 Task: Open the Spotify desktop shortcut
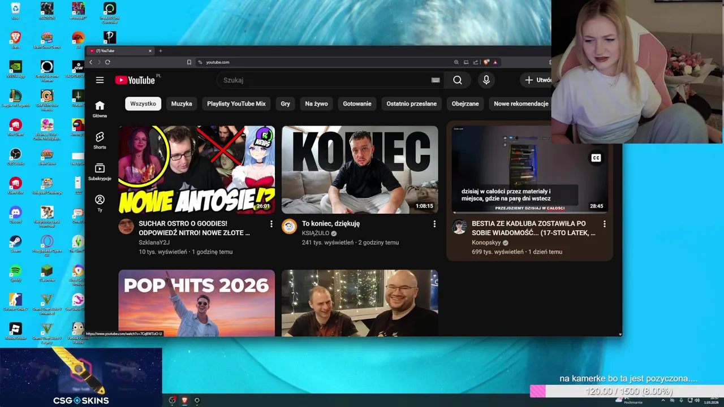click(16, 274)
